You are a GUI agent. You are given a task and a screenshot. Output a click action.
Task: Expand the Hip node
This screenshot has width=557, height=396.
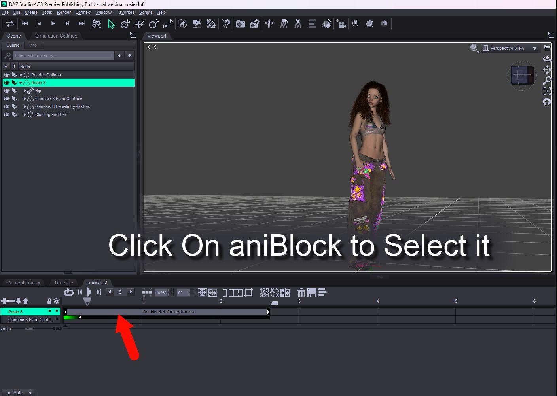pyautogui.click(x=25, y=91)
